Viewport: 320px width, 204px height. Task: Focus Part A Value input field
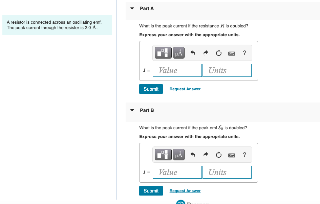(x=177, y=70)
